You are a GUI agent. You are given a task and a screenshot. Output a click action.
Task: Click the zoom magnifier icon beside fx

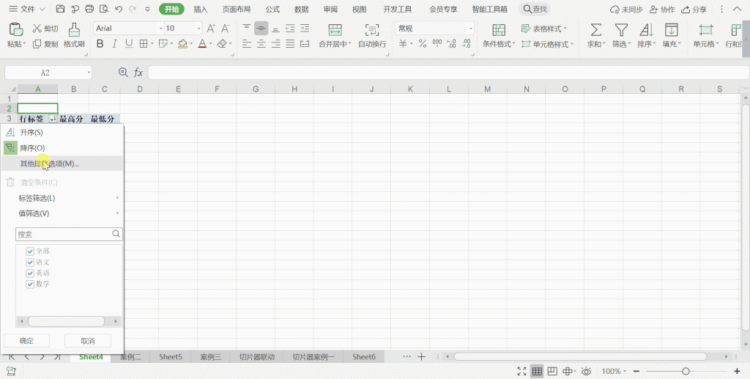click(x=123, y=73)
